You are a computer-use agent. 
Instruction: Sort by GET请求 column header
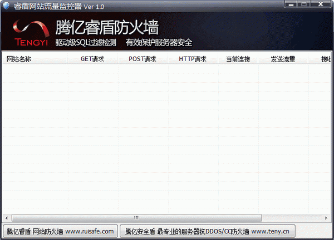click(92, 59)
